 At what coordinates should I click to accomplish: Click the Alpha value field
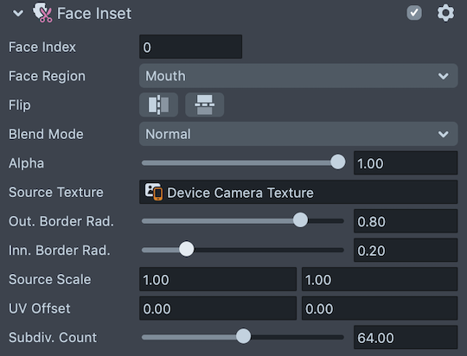click(x=406, y=162)
